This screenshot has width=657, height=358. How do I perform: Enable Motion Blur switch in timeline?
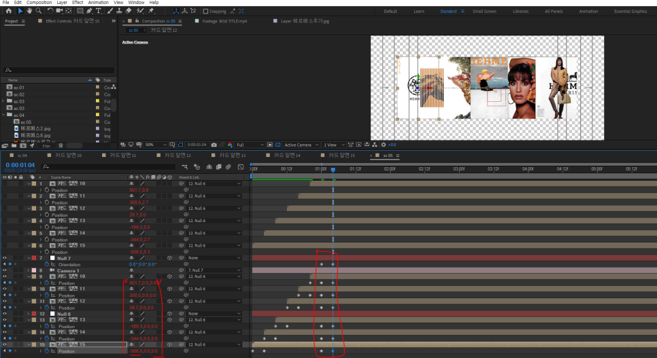[229, 166]
